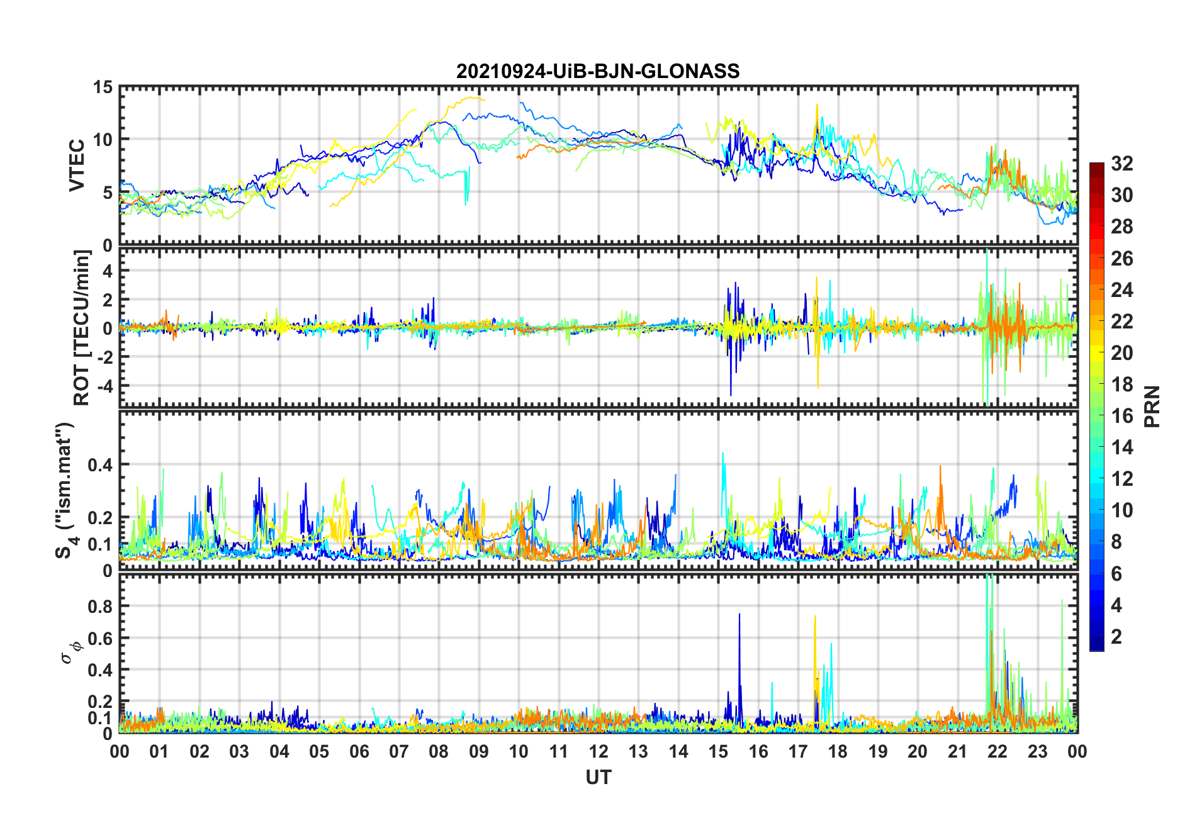Click hour 17 on the UT axis
The image size is (1197, 813).
tap(798, 751)
